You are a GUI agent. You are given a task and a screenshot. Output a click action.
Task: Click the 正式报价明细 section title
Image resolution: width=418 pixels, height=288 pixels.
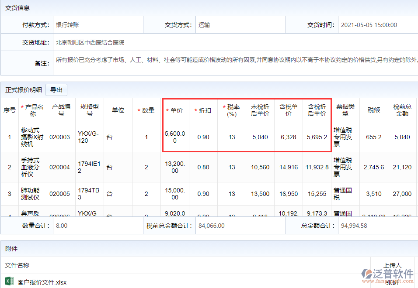(x=24, y=90)
